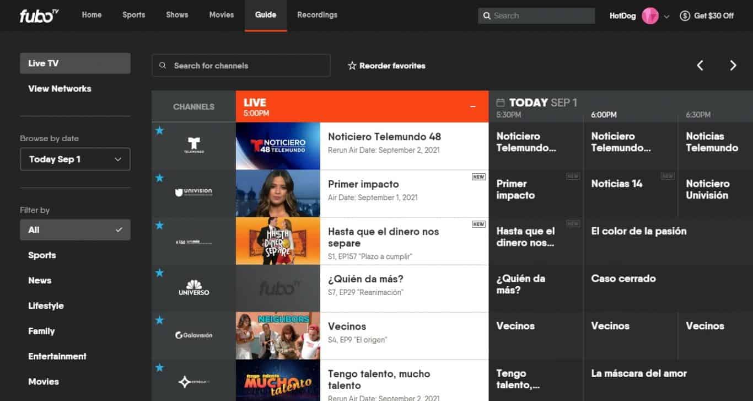Click the search magnifier in the top search bar
The height and width of the screenshot is (401, 753).
click(x=487, y=15)
